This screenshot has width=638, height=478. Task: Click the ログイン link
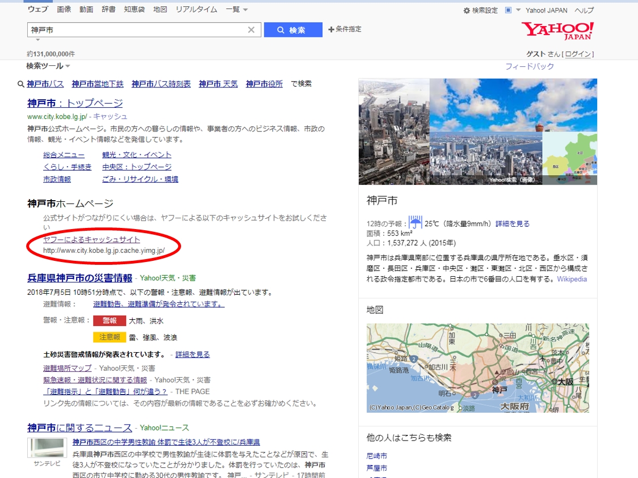click(x=578, y=54)
